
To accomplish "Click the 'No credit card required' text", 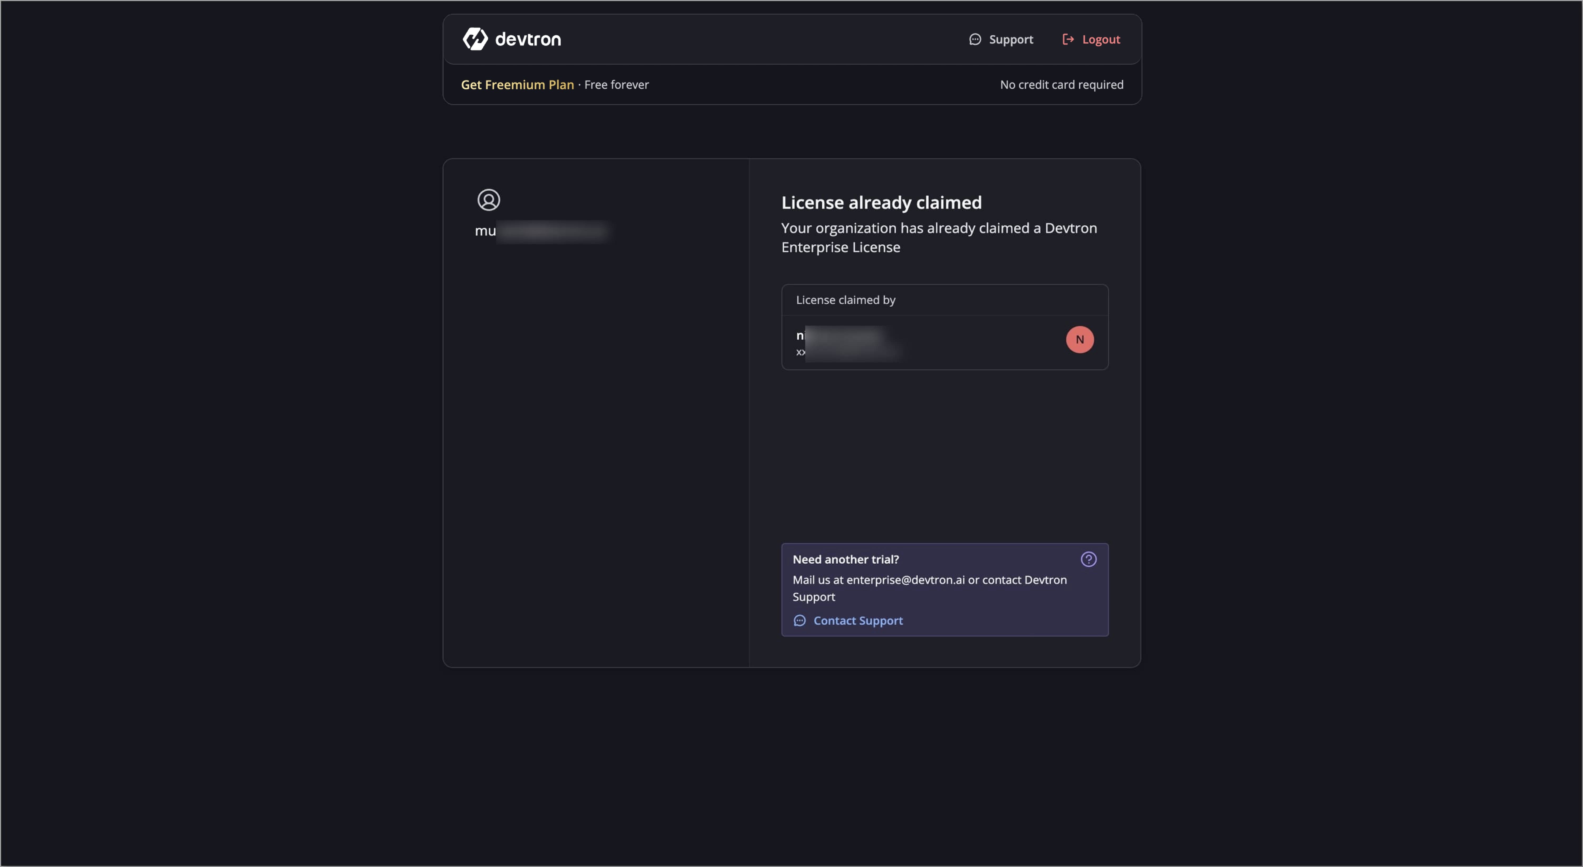I will point(1061,85).
